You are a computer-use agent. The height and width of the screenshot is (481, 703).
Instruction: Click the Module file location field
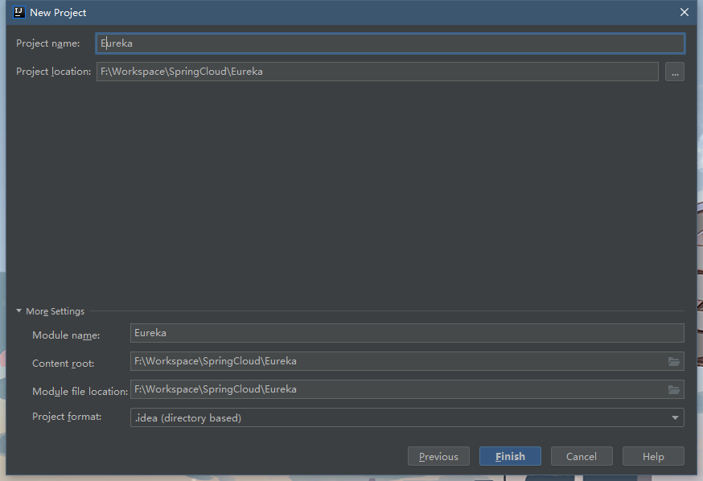(398, 389)
